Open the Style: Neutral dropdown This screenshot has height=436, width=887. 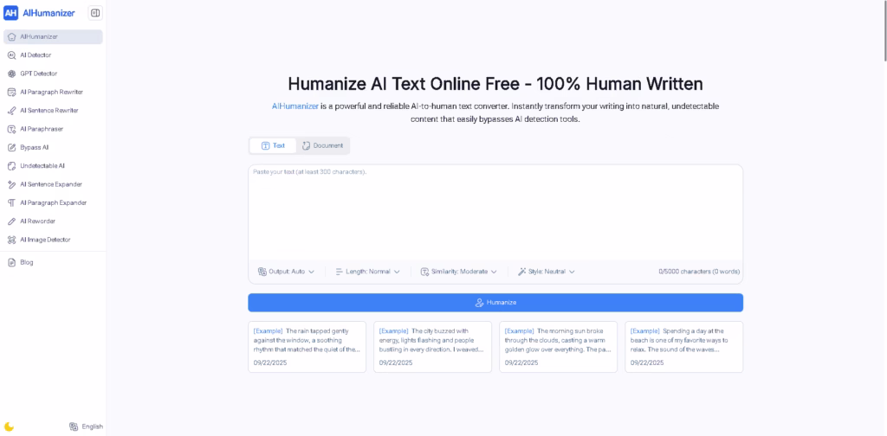(x=546, y=272)
